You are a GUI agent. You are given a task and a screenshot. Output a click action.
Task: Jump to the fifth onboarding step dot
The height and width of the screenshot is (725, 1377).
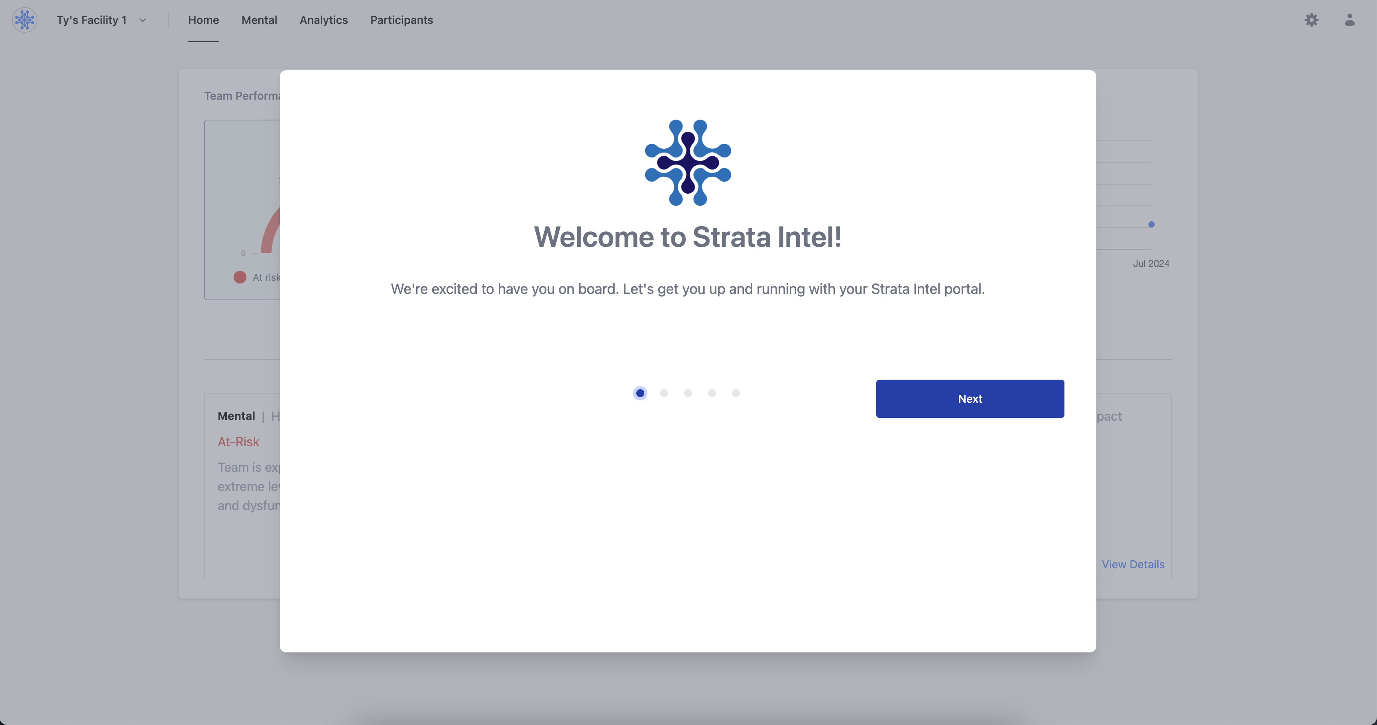(x=736, y=393)
